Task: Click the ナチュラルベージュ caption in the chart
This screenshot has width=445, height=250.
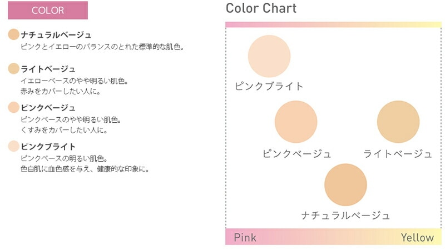Action: (345, 216)
